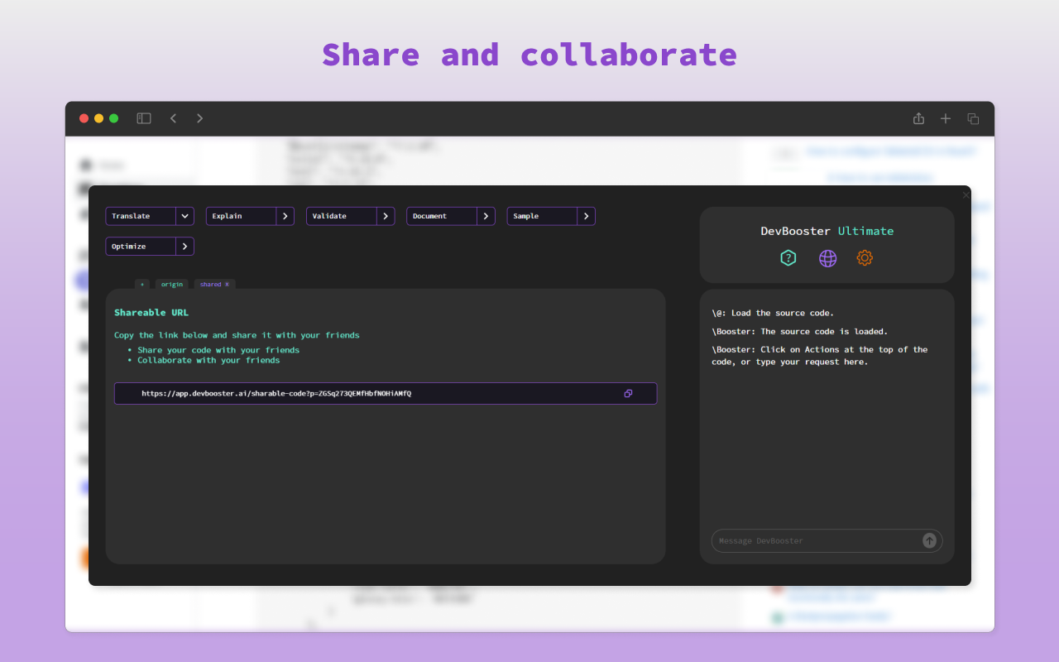
Task: Close the shared tab with its X
Action: coord(228,284)
